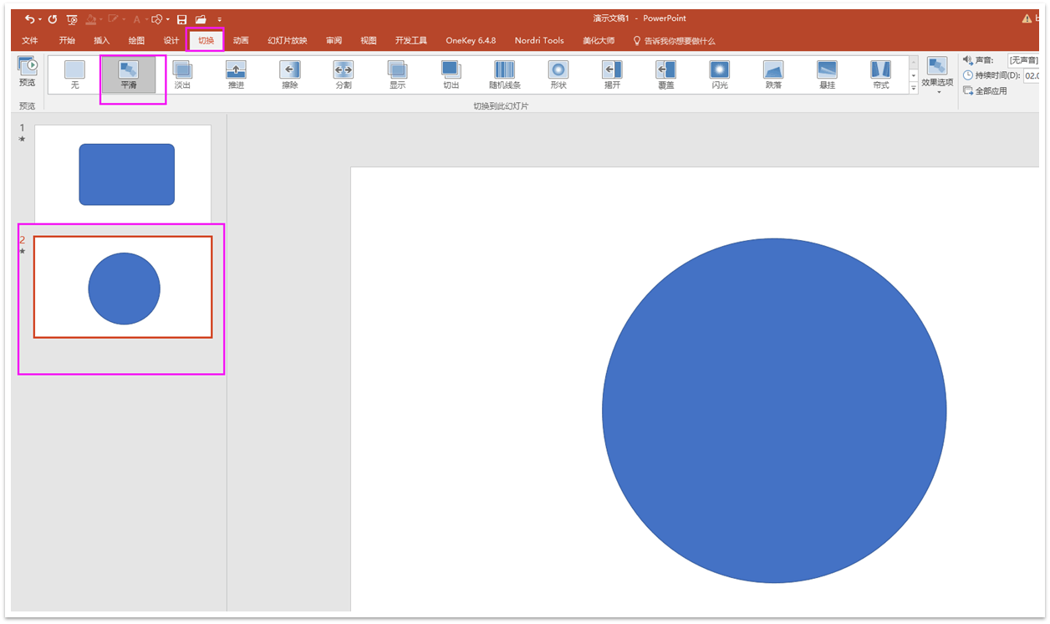This screenshot has height=624, width=1050.
Task: Click the Undo icon
Action: click(x=30, y=18)
